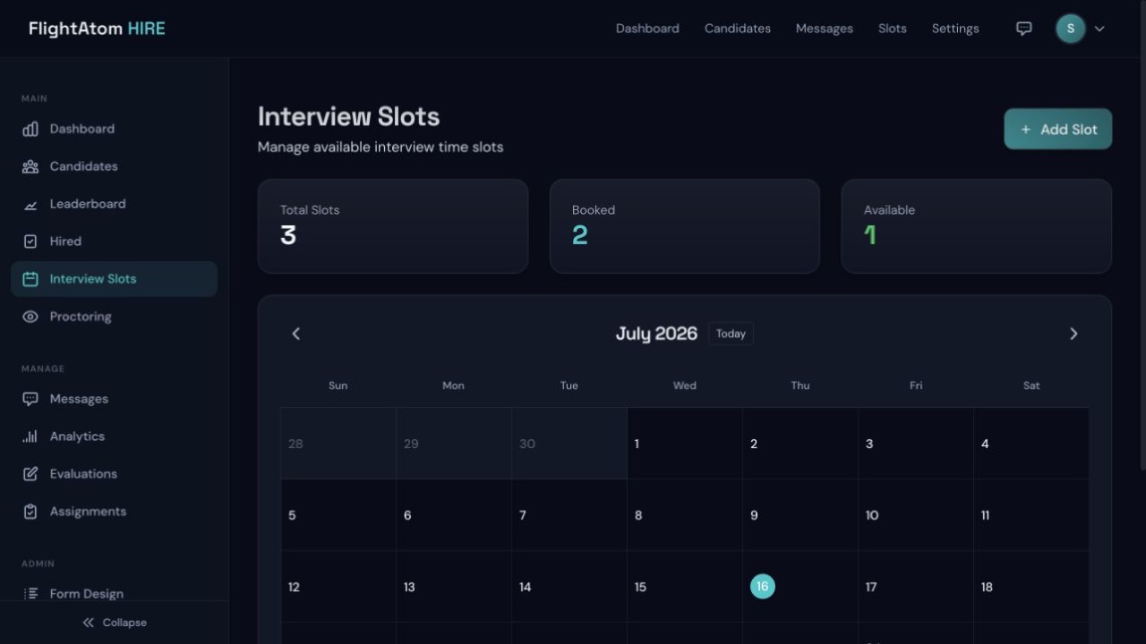Select July 5 calendar cell

pyautogui.click(x=338, y=515)
